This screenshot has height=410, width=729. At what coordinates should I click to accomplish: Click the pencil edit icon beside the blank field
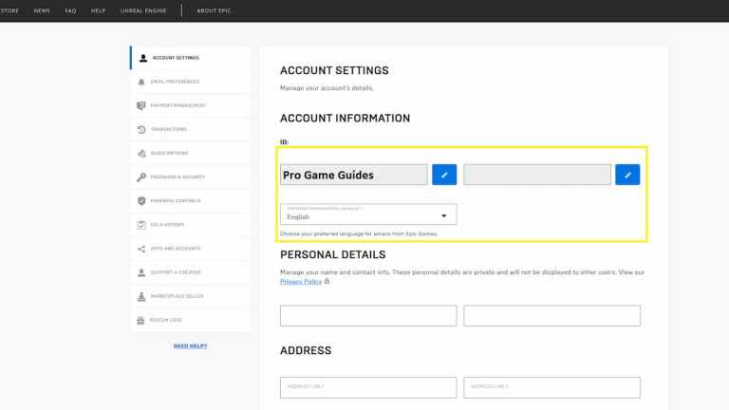627,175
